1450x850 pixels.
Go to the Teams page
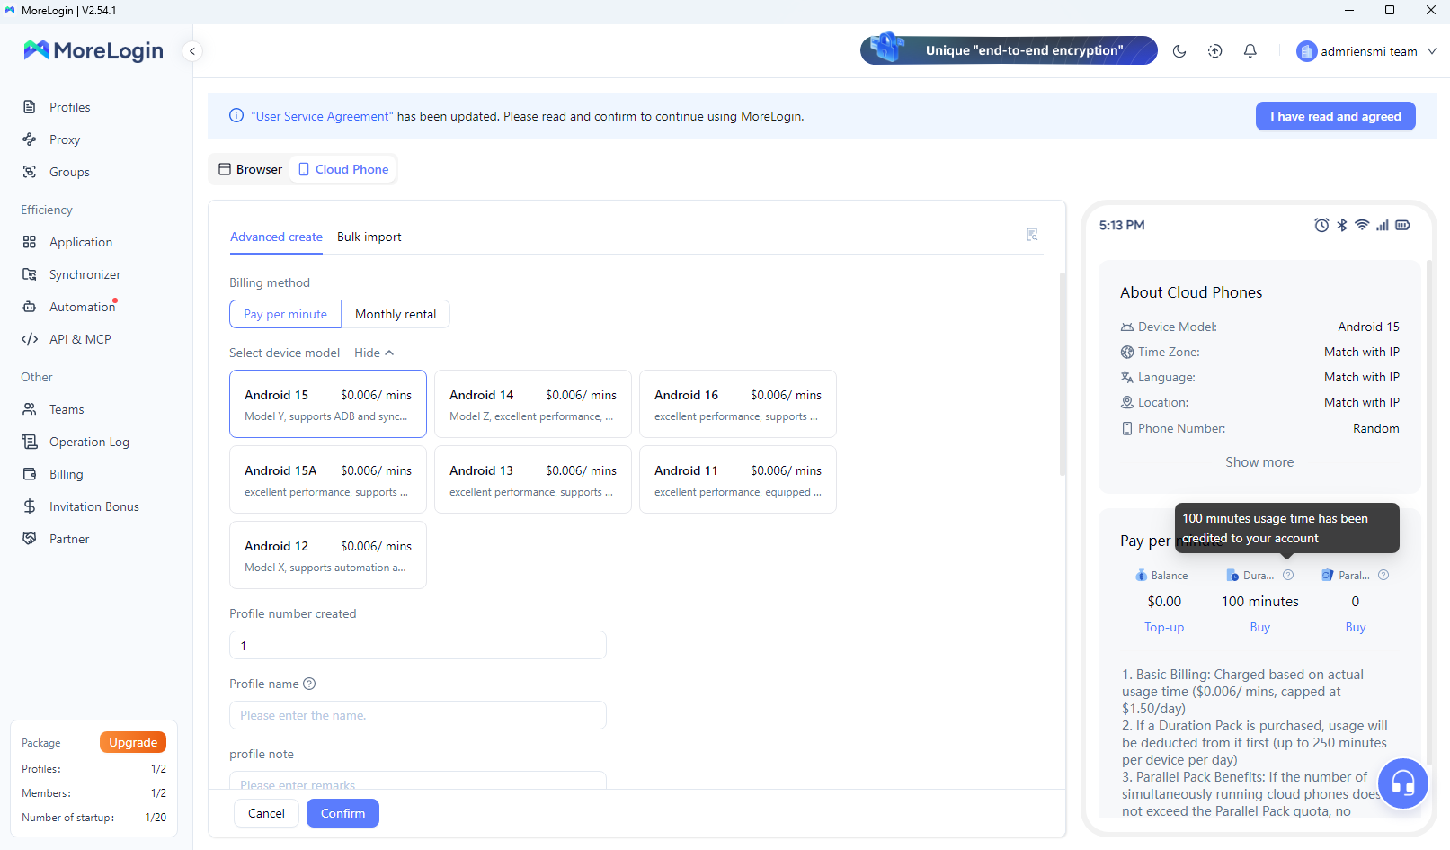(x=67, y=409)
